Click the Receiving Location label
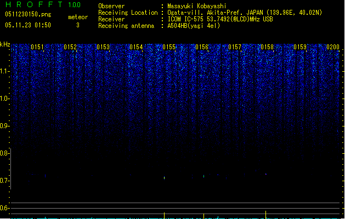The image size is (345, 219). pos(128,13)
